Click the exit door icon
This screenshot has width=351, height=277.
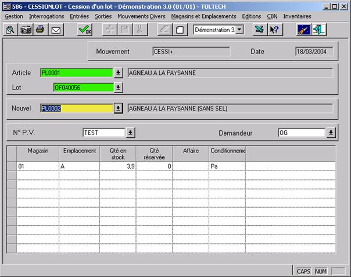point(319,30)
